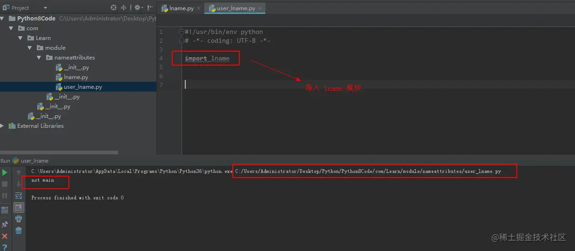The width and height of the screenshot is (575, 251).
Task: Select lname.py in the project tree
Action: pyautogui.click(x=76, y=77)
